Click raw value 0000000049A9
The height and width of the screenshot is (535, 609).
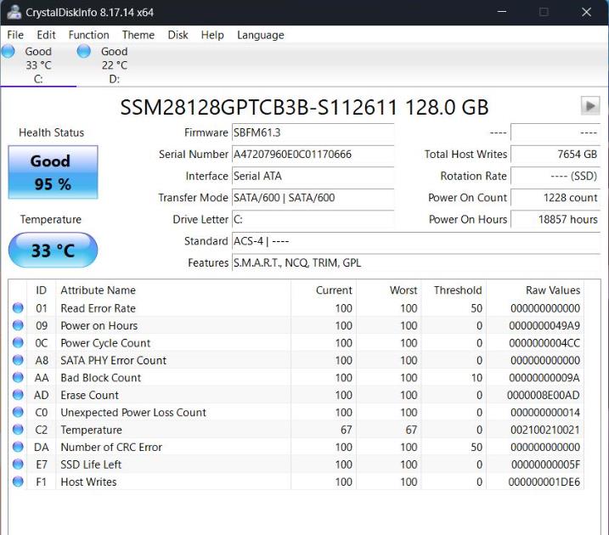pos(544,326)
